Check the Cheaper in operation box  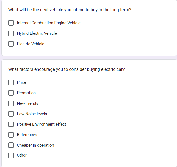click(x=11, y=145)
